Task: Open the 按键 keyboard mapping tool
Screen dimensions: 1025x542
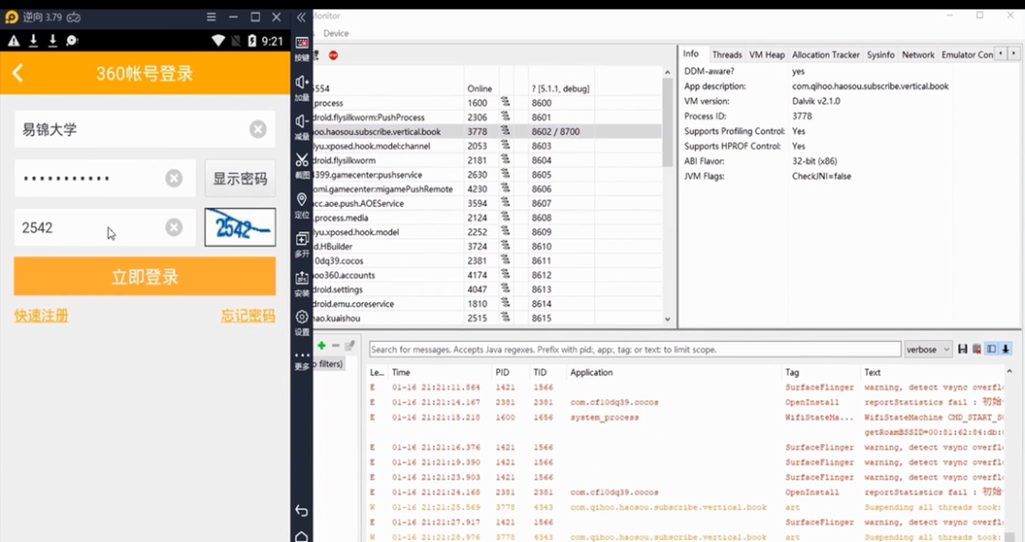Action: [x=302, y=48]
